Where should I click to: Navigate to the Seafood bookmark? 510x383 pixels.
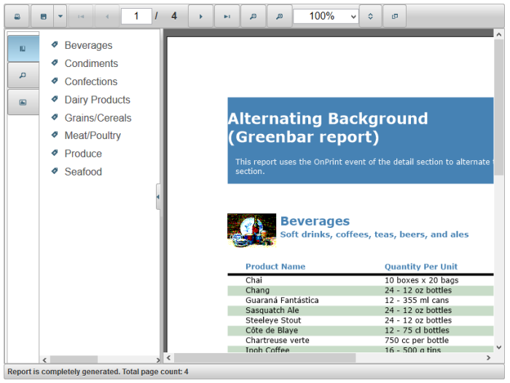pyautogui.click(x=83, y=172)
